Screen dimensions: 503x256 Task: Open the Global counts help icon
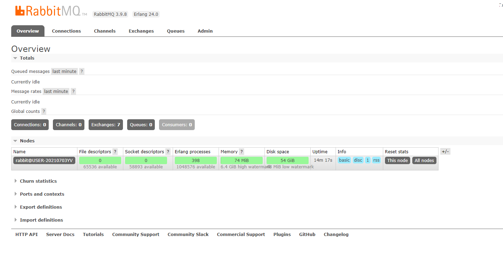[43, 112]
